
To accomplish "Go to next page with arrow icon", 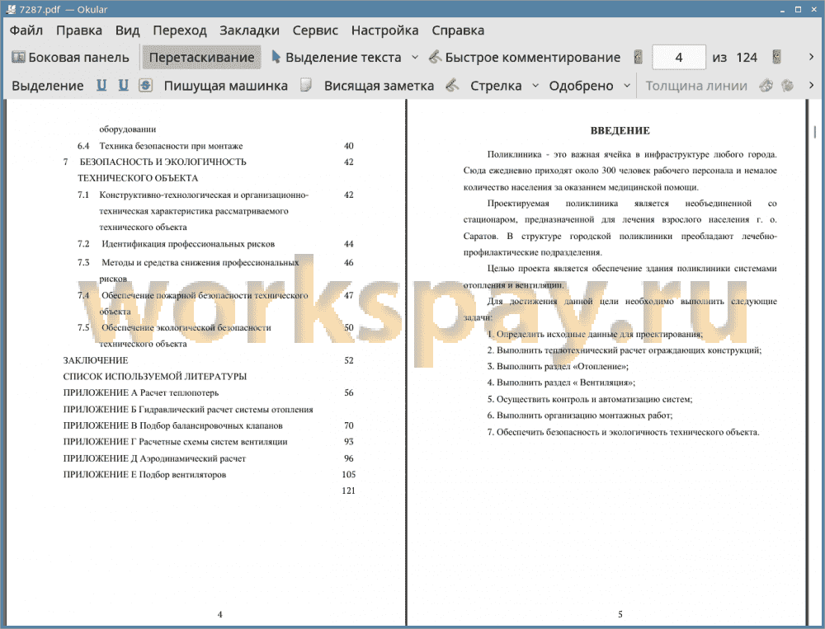I will 776,58.
